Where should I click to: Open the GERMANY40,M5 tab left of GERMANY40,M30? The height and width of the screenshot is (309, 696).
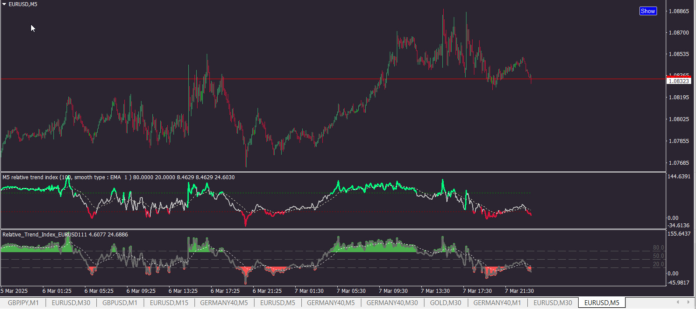point(331,302)
